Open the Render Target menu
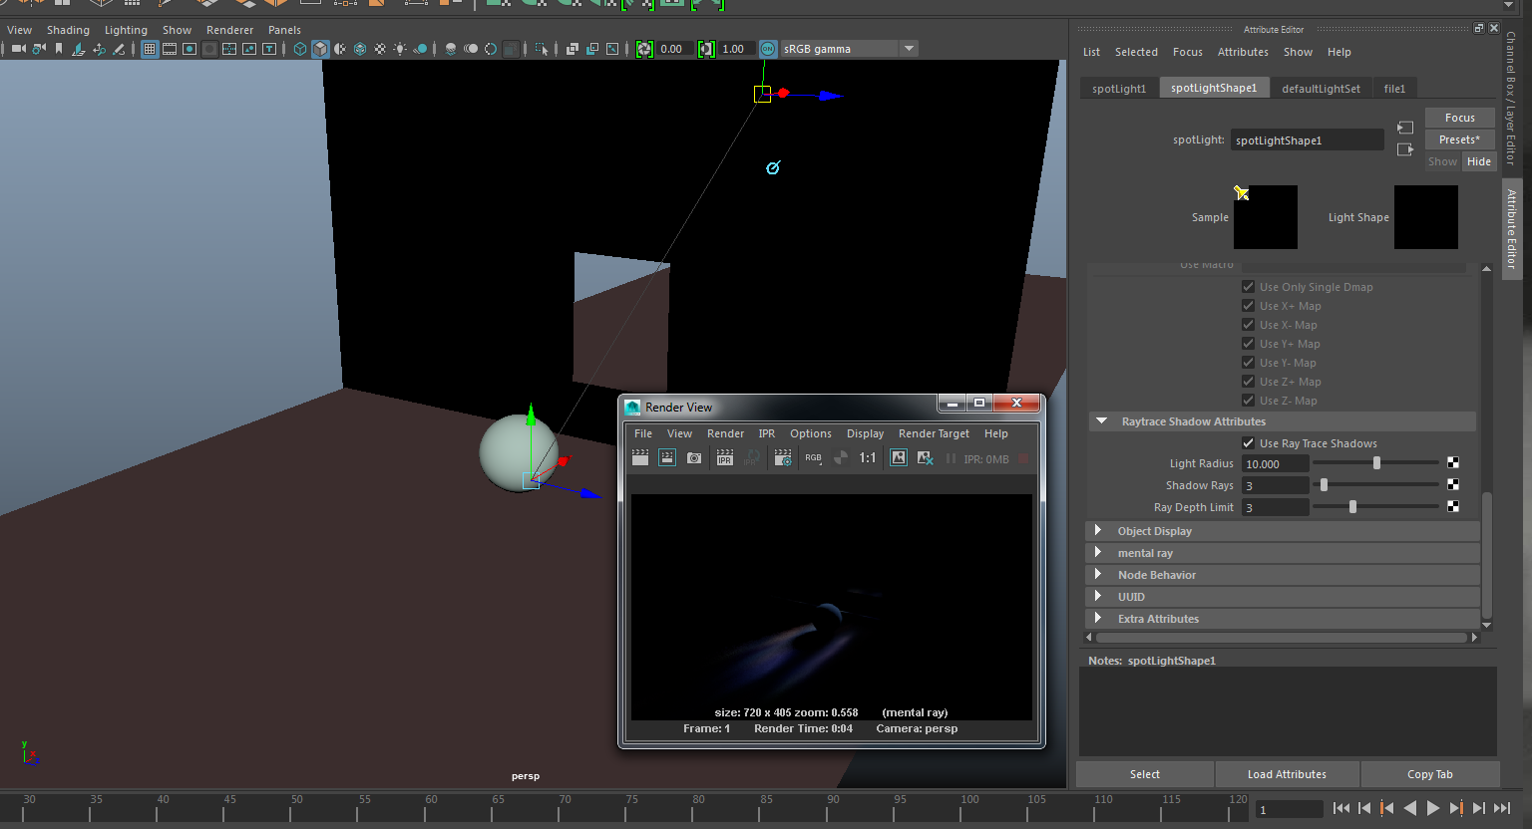This screenshot has width=1532, height=829. click(934, 433)
